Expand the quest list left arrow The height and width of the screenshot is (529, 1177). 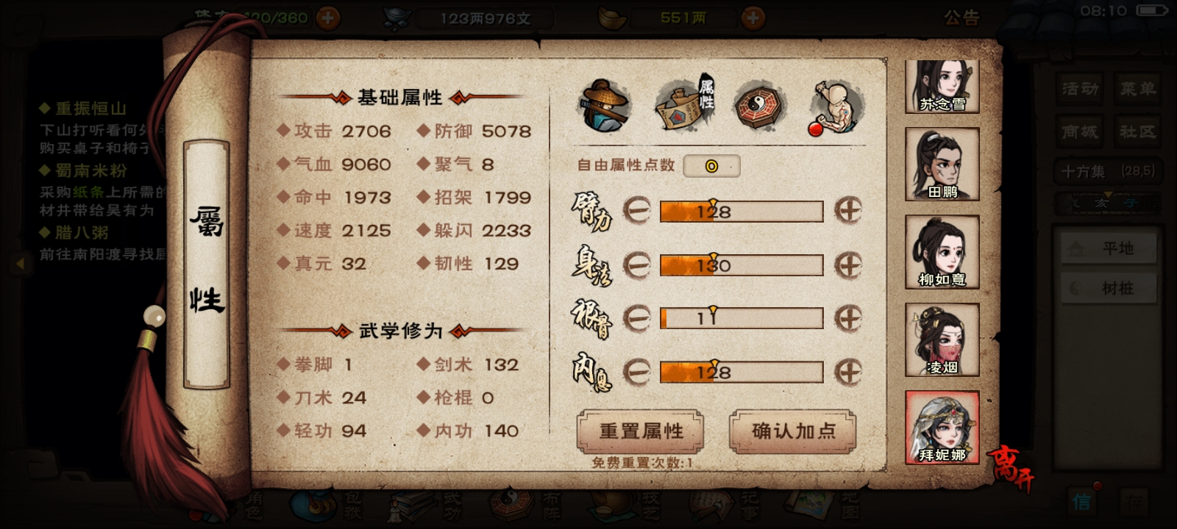[20, 263]
